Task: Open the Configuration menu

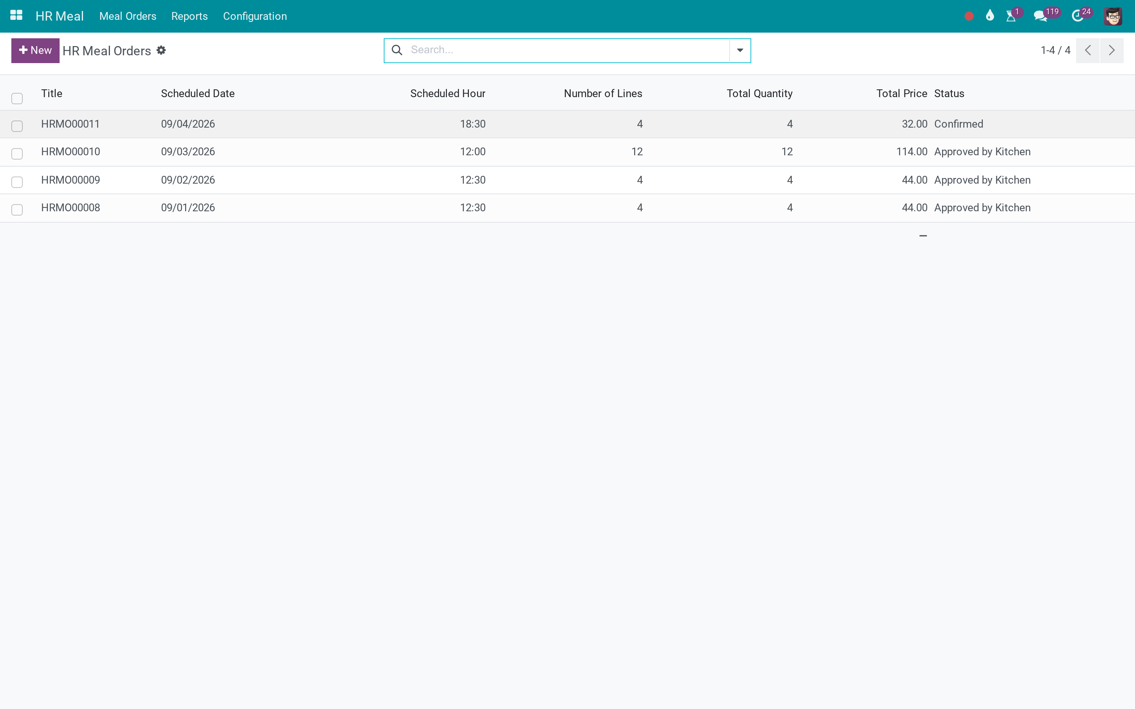Action: pyautogui.click(x=255, y=16)
